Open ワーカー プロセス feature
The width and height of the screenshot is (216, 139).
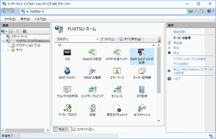point(67,110)
